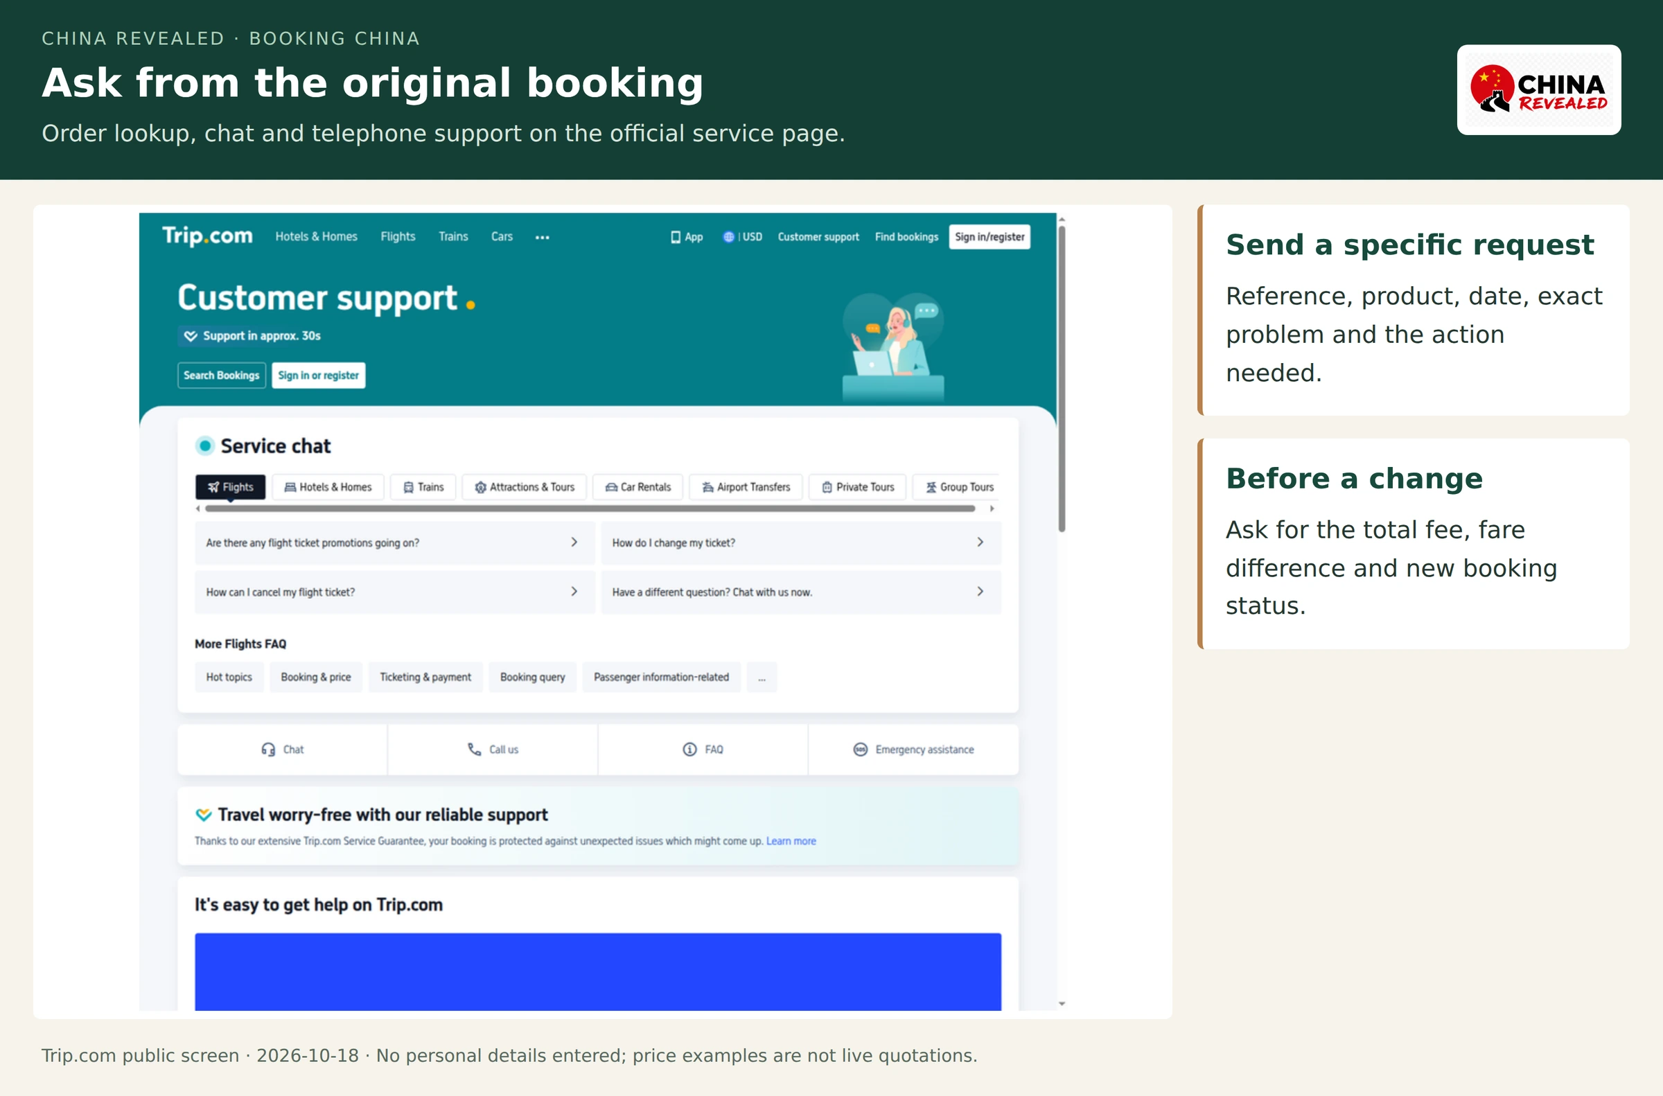Image resolution: width=1663 pixels, height=1096 pixels.
Task: Click the globe currency icon beside USD
Action: click(728, 237)
